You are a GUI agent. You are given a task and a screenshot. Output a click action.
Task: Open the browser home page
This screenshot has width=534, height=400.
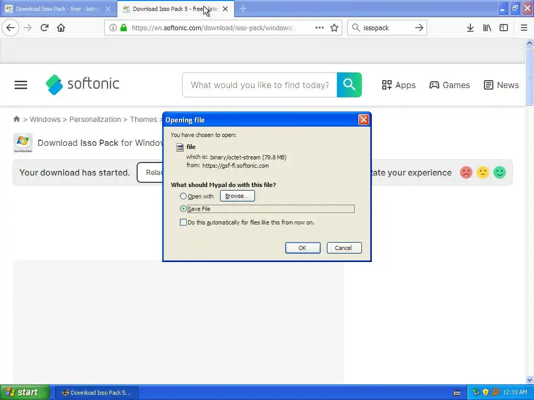pos(61,28)
